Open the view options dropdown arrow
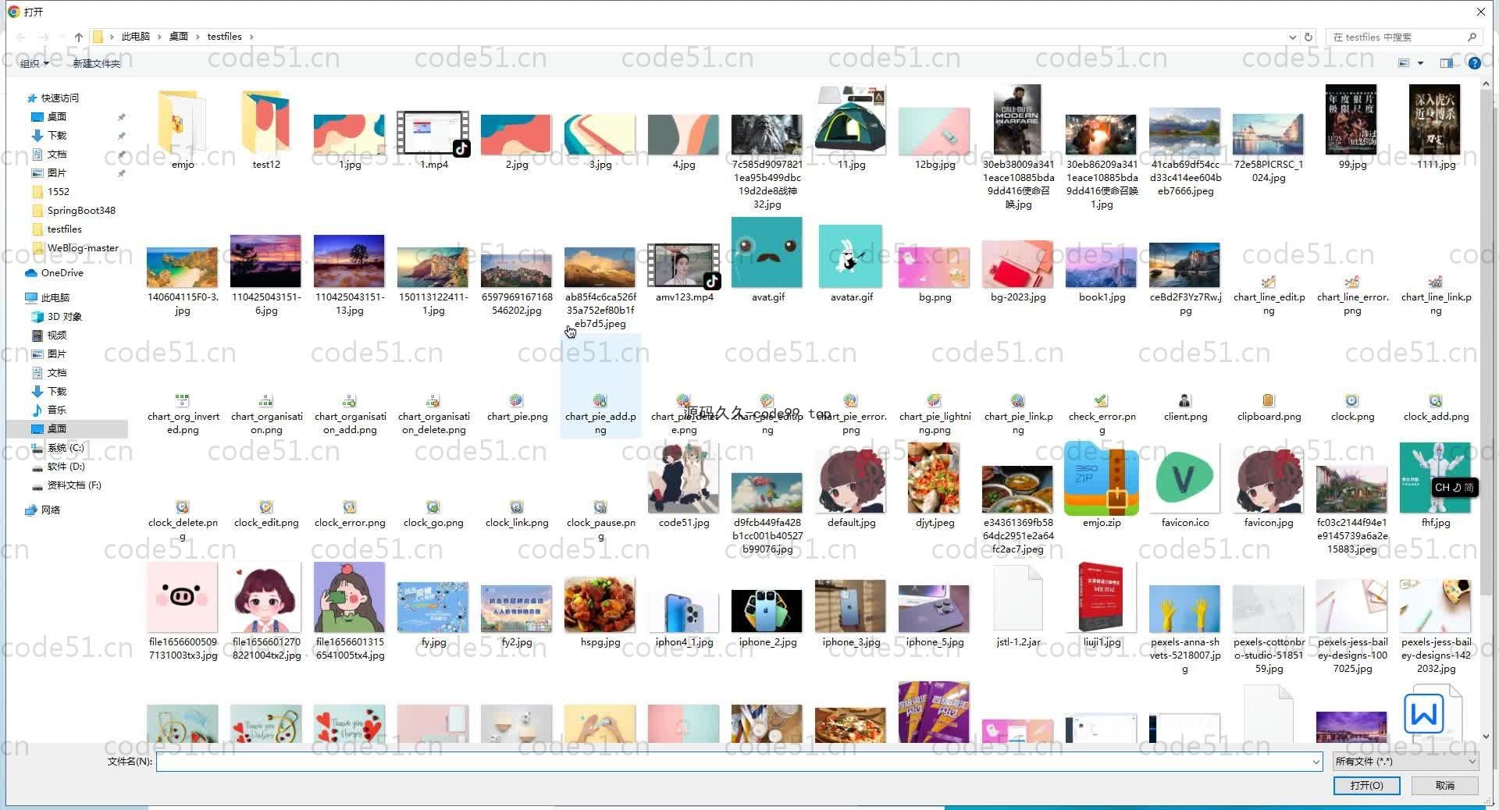This screenshot has width=1499, height=810. click(x=1420, y=63)
